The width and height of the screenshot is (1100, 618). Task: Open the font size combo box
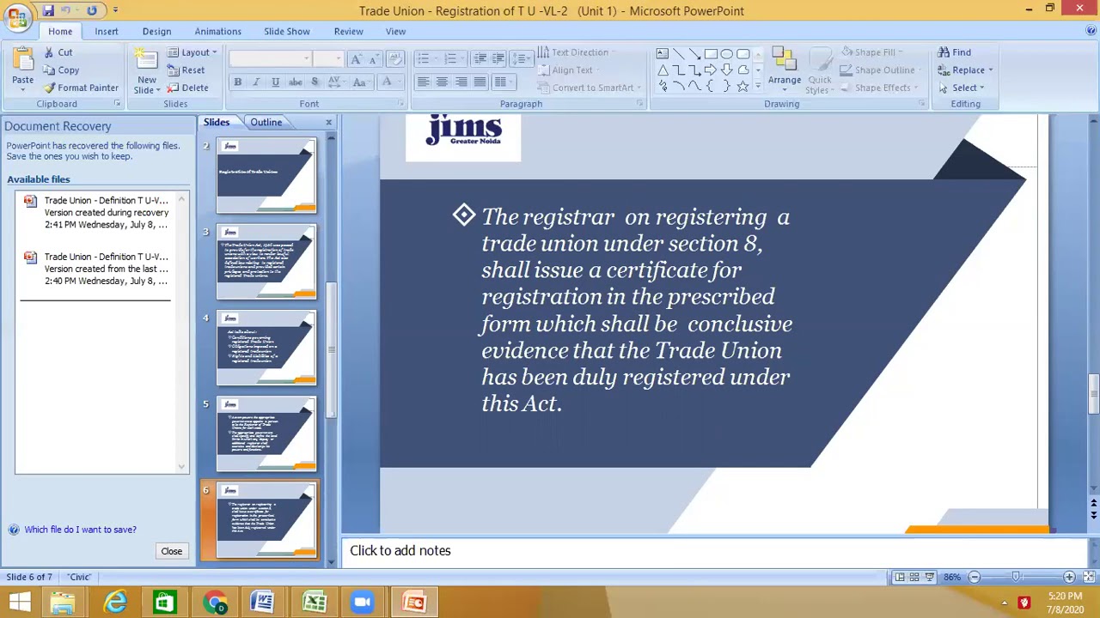tap(327, 58)
